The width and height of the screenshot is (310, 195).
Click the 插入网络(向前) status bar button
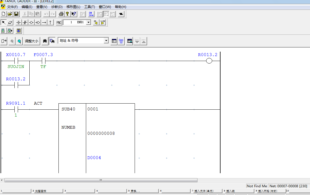[x=268, y=191]
